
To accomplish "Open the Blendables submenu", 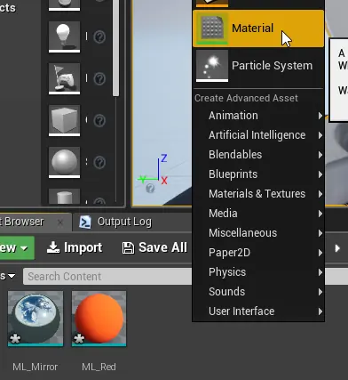I will [258, 155].
